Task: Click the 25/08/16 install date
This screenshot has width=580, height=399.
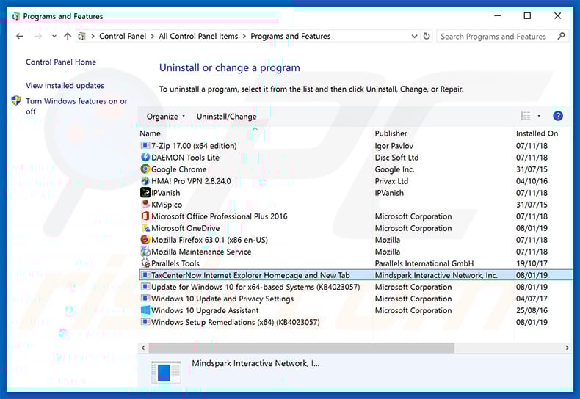Action: [532, 310]
